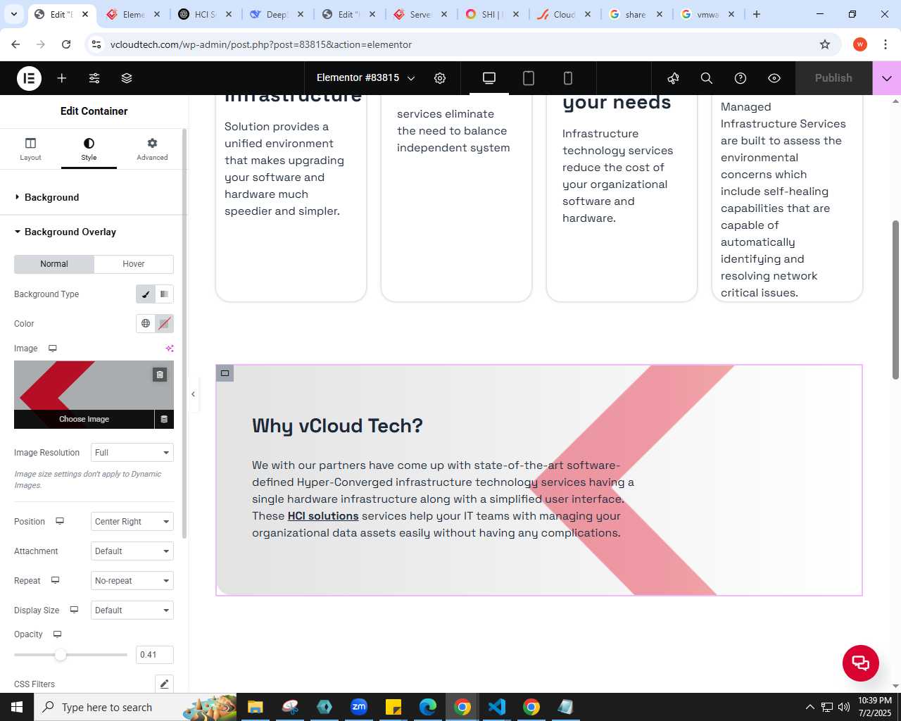The width and height of the screenshot is (901, 721).
Task: Add a new element with plus icon
Action: coord(62,78)
